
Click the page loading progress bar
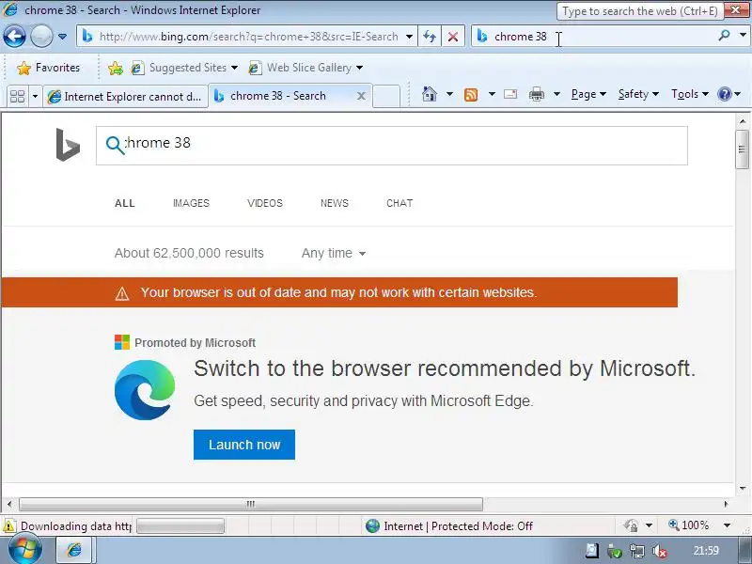(x=180, y=526)
